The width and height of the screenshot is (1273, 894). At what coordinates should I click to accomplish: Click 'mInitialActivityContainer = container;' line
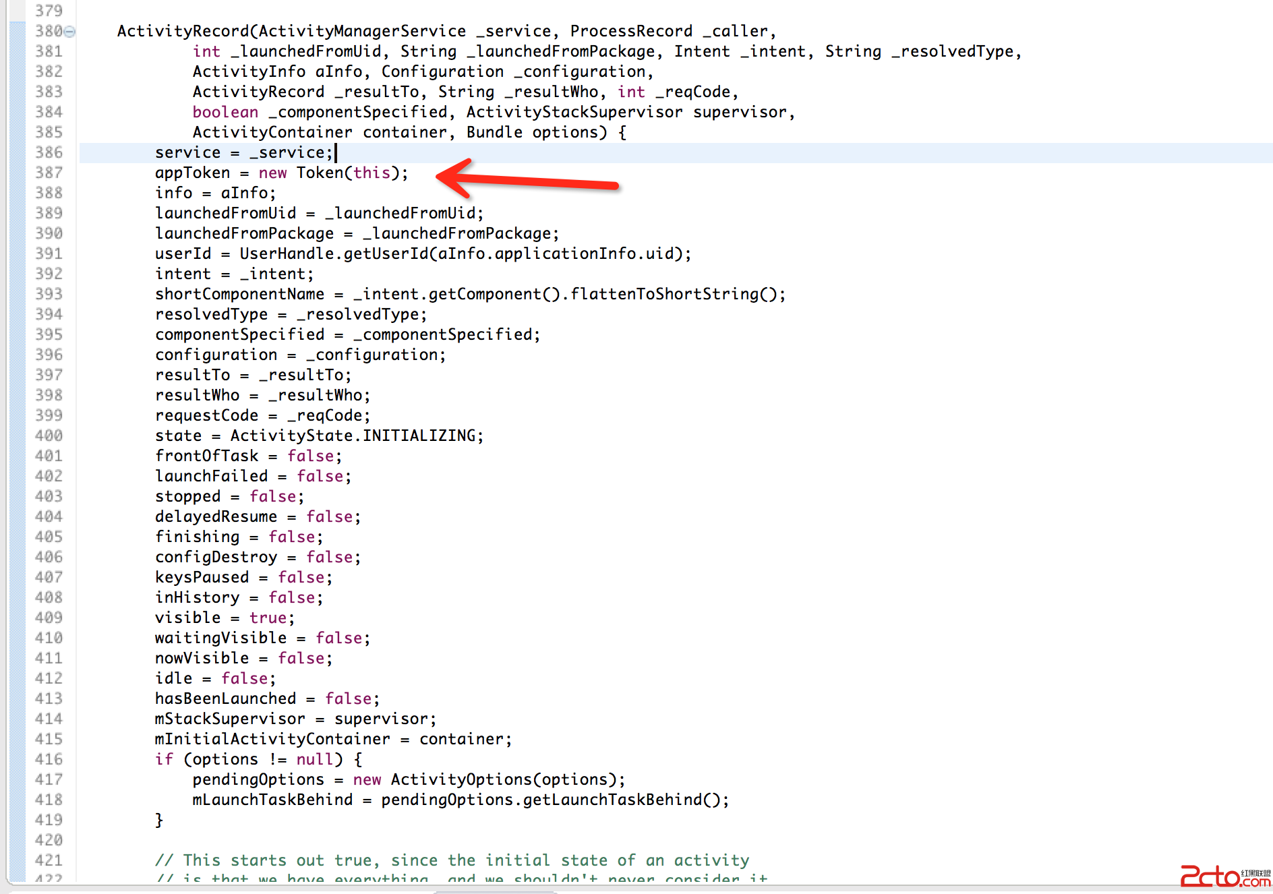(334, 739)
